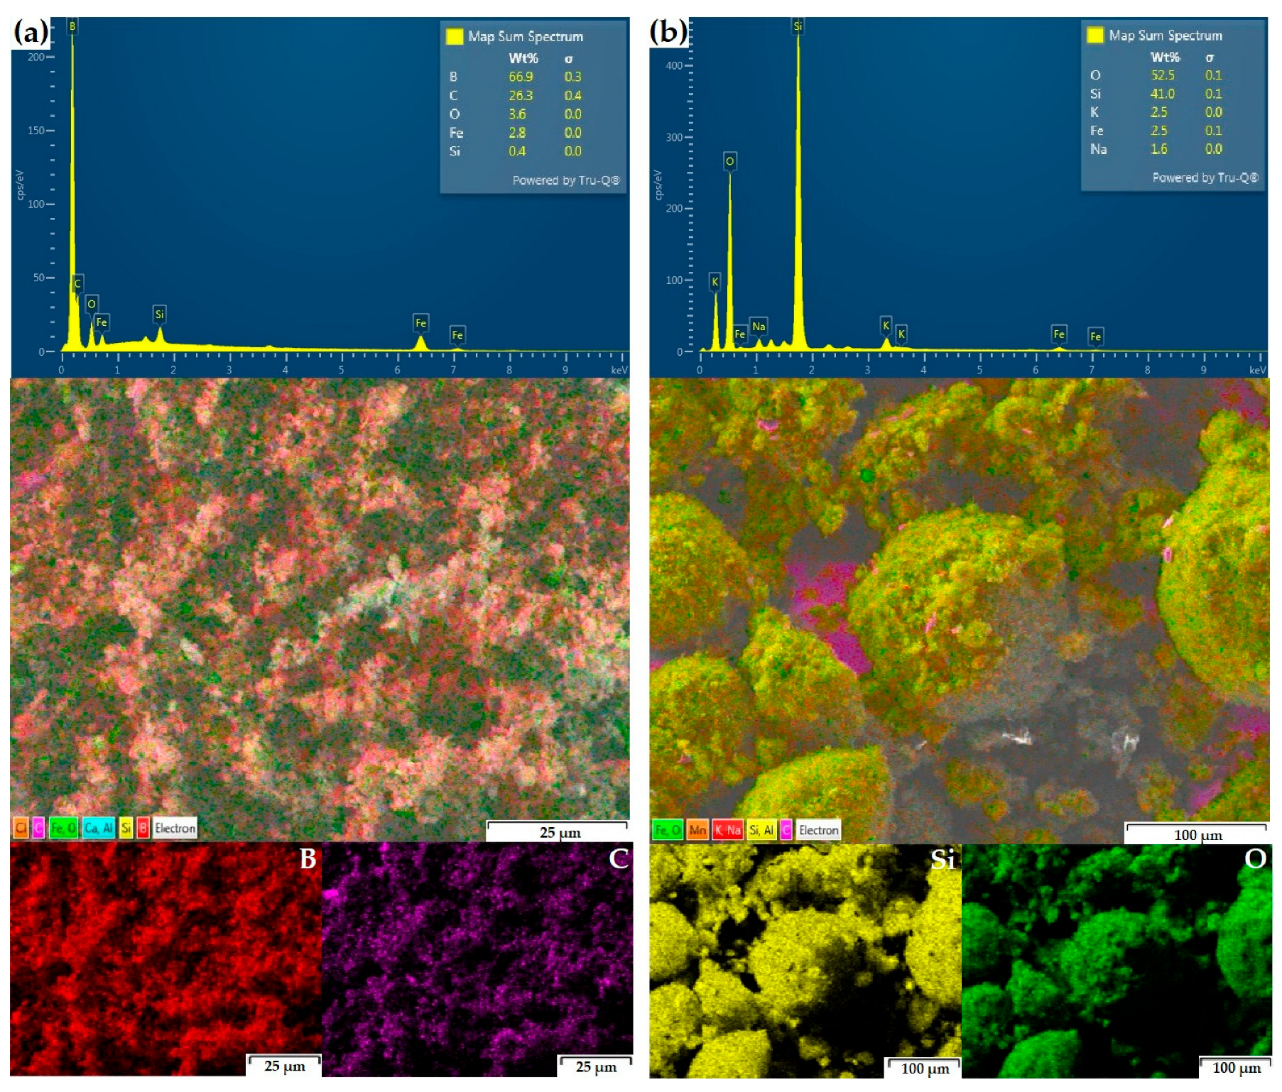Click the O peak label in spectrum (b)
This screenshot has height=1092, width=1282.
(729, 162)
